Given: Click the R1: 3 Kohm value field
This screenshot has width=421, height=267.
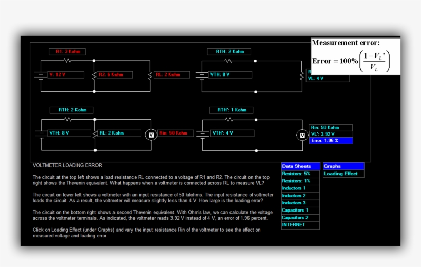Looking at the screenshot, I should point(67,52).
